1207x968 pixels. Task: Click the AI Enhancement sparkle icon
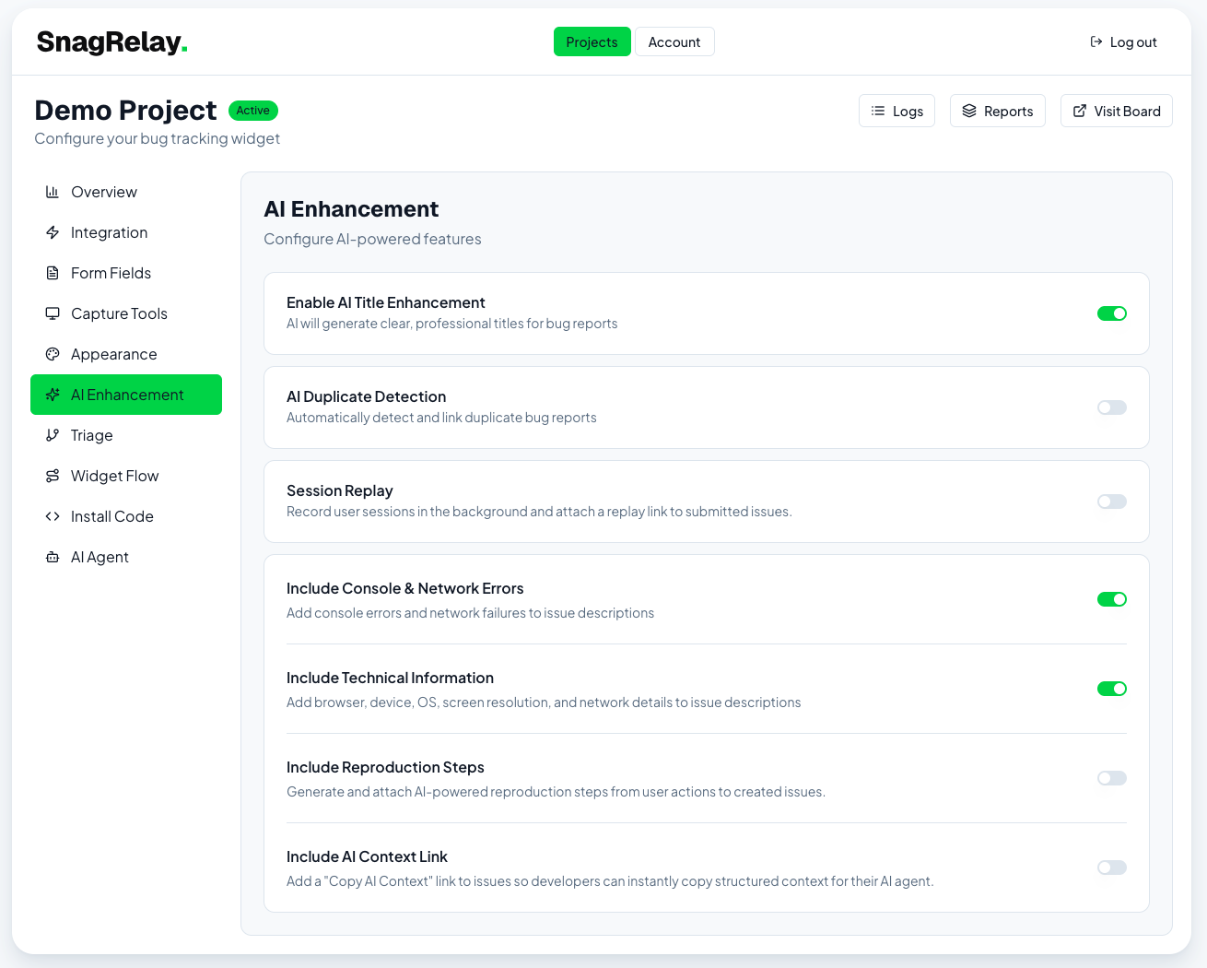click(x=53, y=395)
